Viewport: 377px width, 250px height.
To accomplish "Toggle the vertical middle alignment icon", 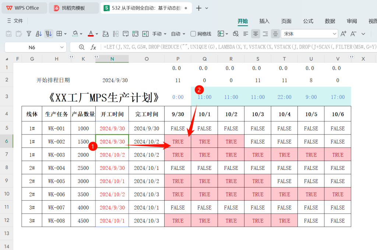I will coord(275,34).
